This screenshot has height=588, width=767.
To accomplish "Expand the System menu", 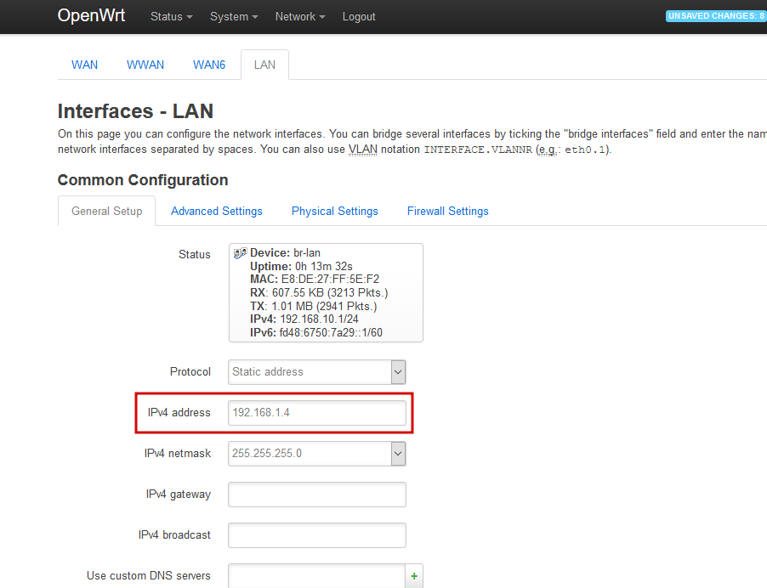I will coord(233,16).
